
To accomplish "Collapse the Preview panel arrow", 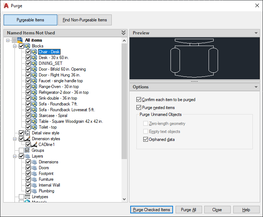I will point(256,33).
